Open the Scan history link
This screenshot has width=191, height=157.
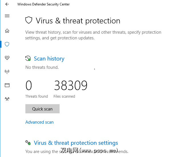pyautogui.click(x=49, y=59)
